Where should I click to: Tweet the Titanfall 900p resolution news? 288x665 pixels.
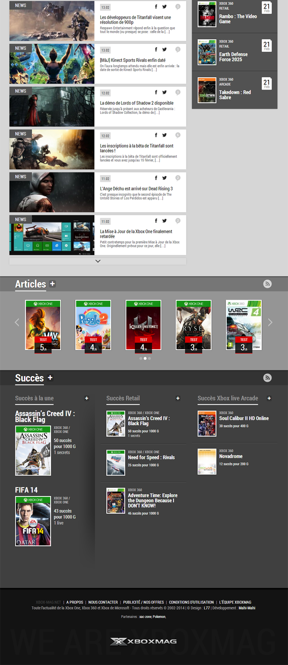pyautogui.click(x=165, y=7)
